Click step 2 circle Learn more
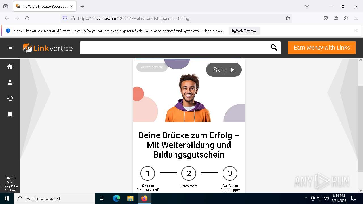 (x=189, y=173)
